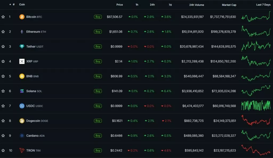Image resolution: width=273 pixels, height=158 pixels.
Task: Click the Bitcoin logo icon
Action: (22, 17)
